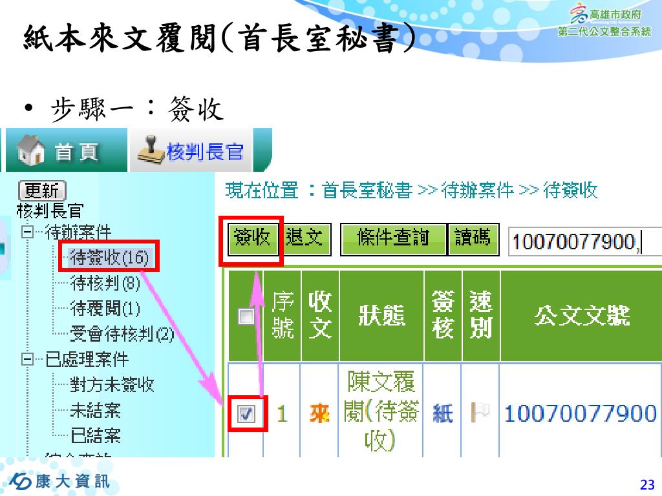Click the 更新 button
The width and height of the screenshot is (662, 496).
42,191
